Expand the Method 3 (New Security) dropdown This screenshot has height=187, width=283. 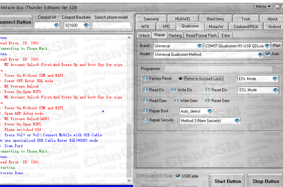point(237,120)
